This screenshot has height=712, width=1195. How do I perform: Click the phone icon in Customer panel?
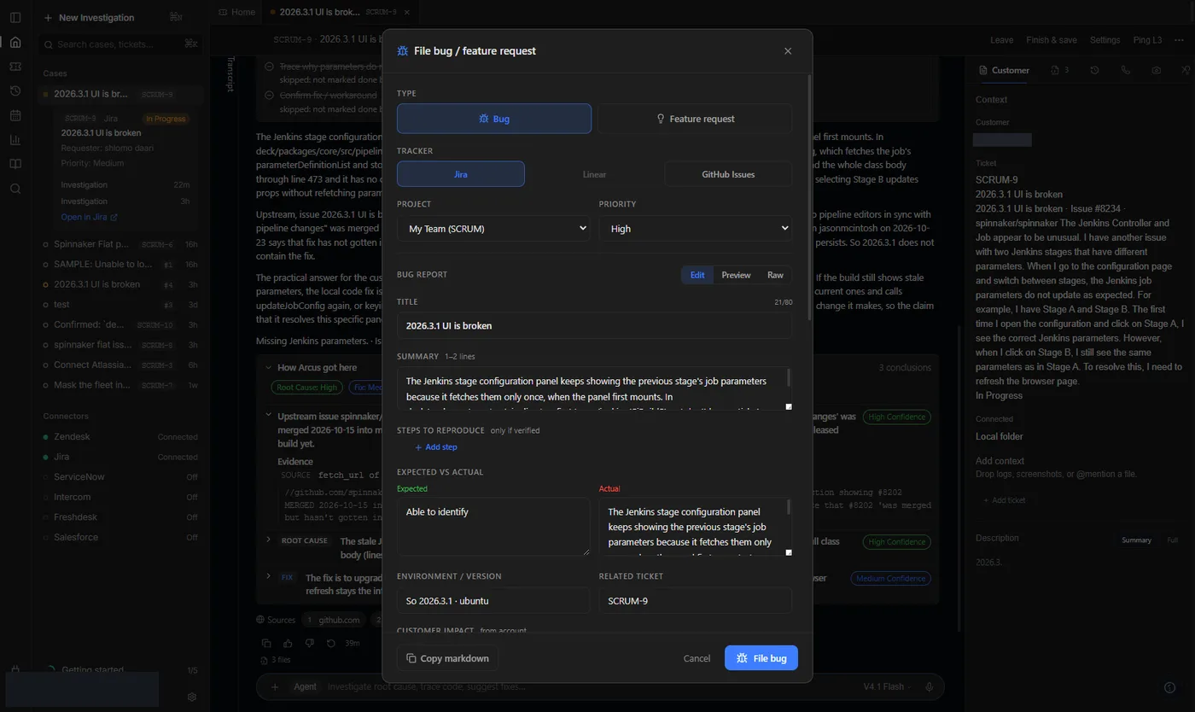[x=1125, y=70]
